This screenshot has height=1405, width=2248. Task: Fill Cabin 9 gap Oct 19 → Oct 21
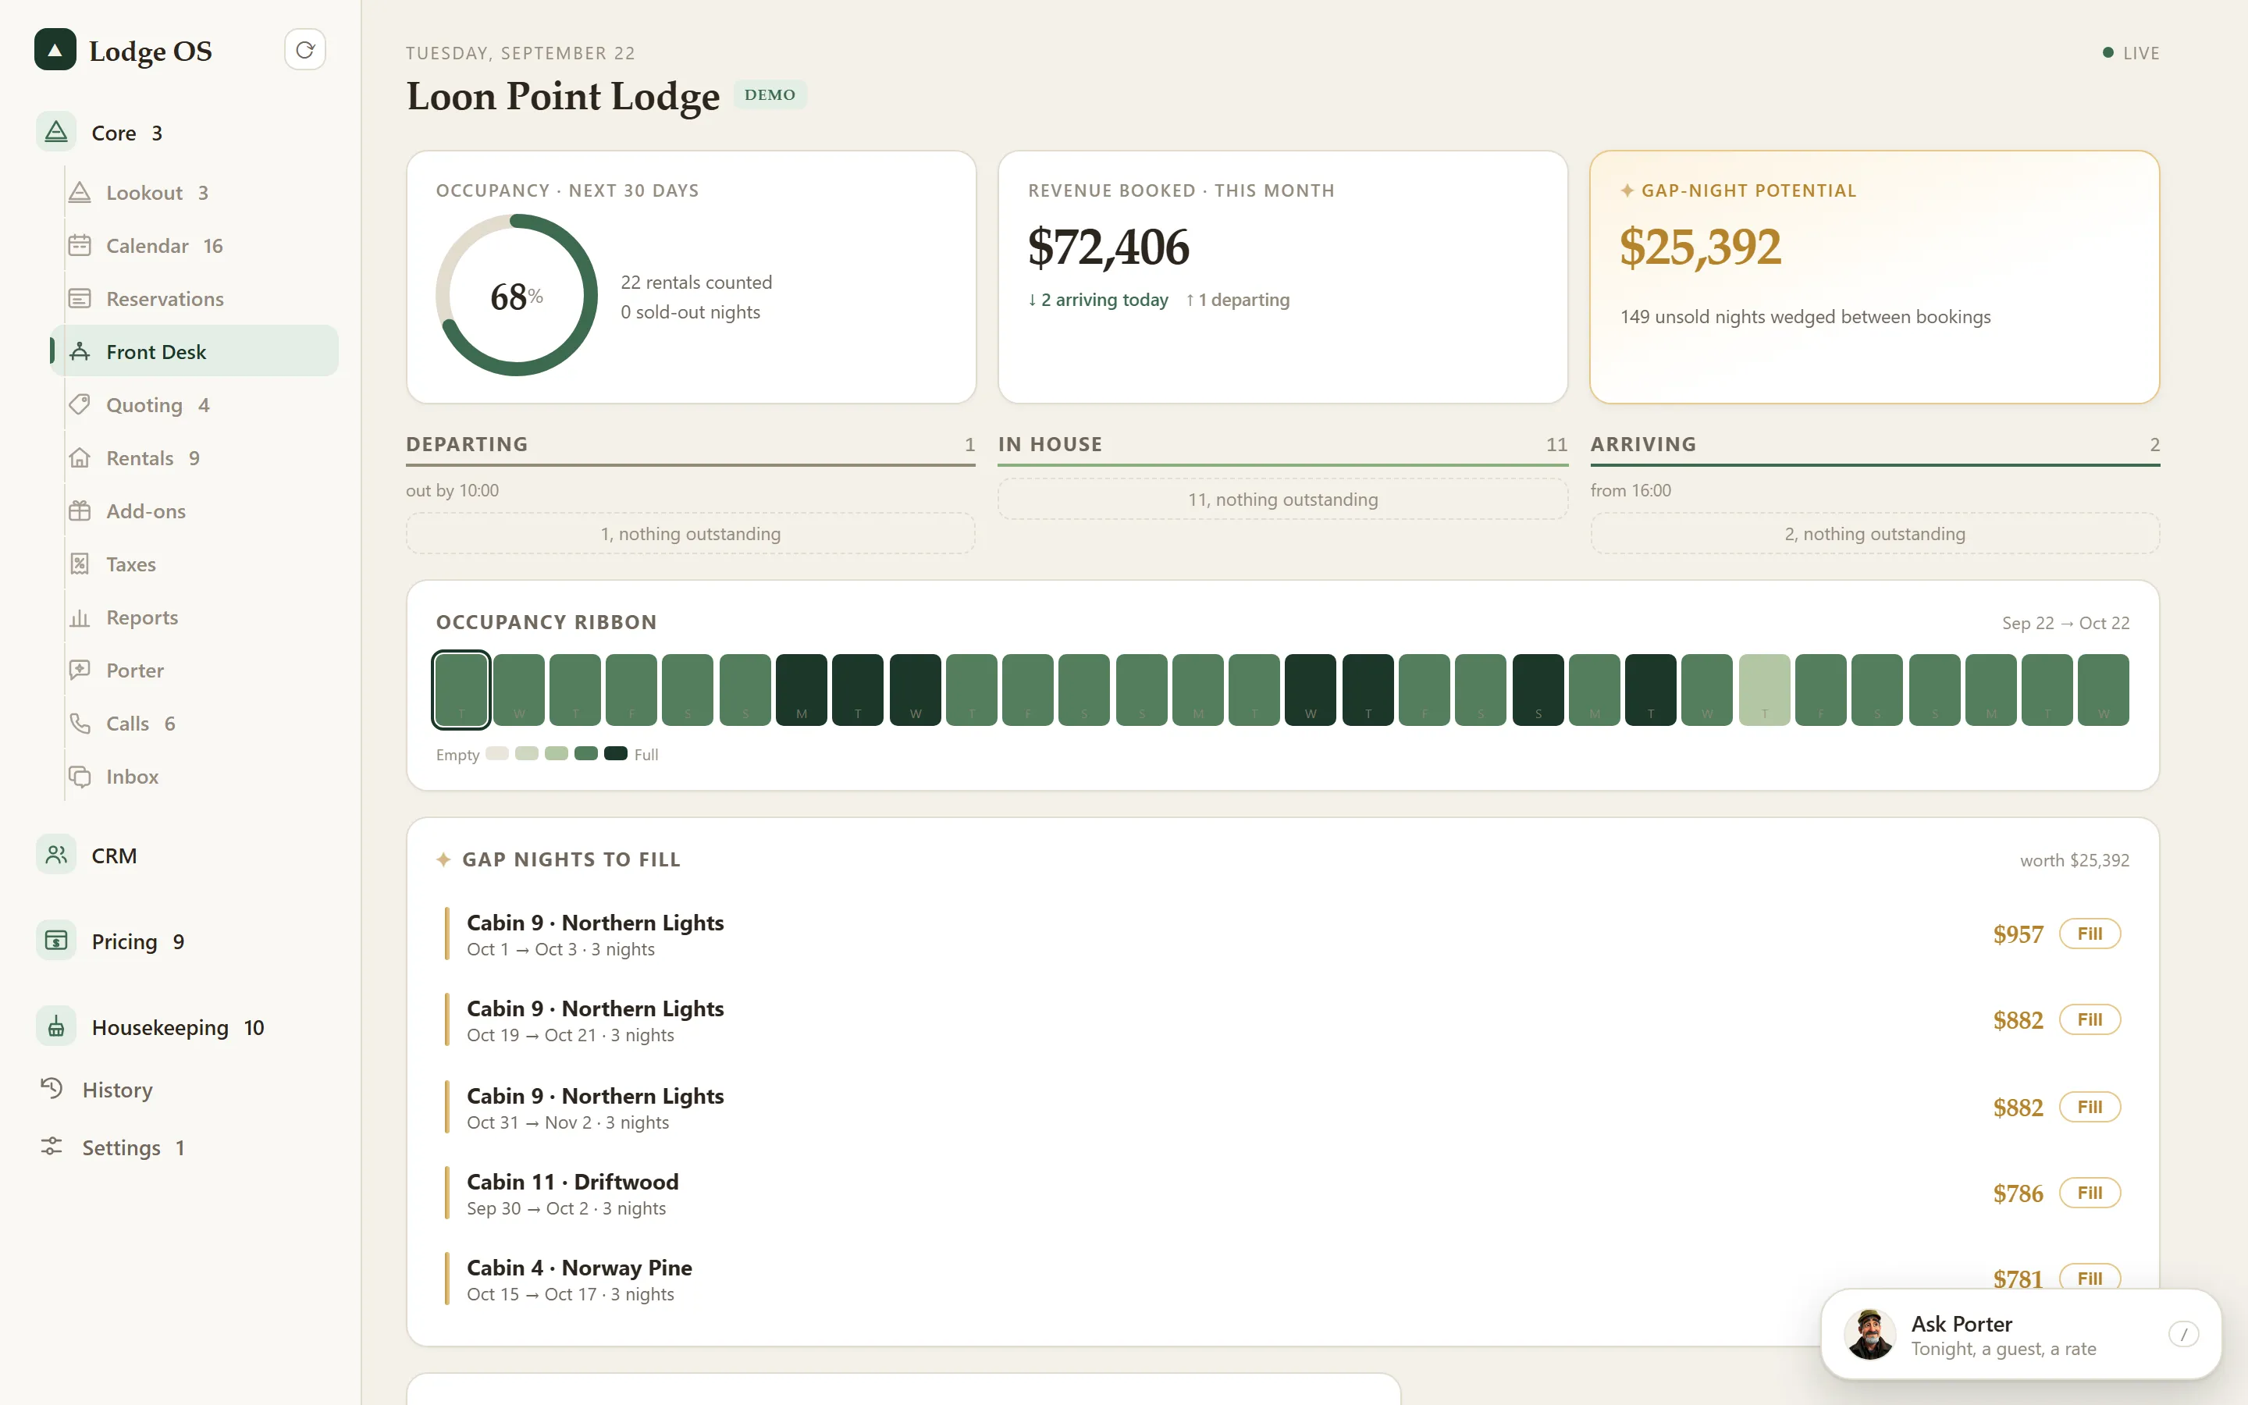[2089, 1019]
